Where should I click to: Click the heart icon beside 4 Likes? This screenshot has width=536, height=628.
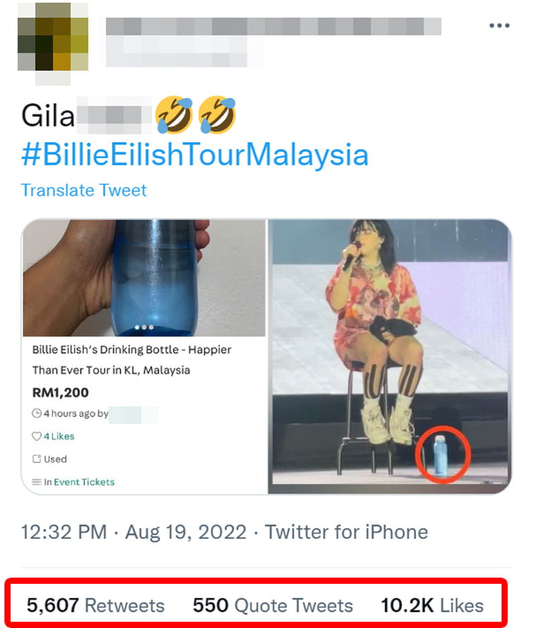[x=36, y=436]
